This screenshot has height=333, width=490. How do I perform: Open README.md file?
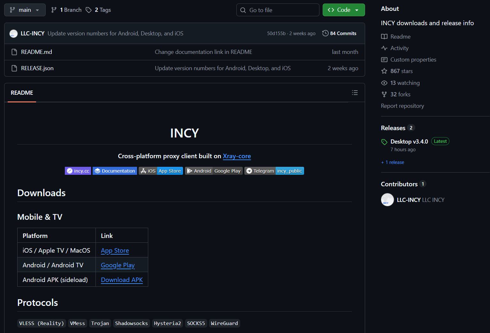pos(36,52)
